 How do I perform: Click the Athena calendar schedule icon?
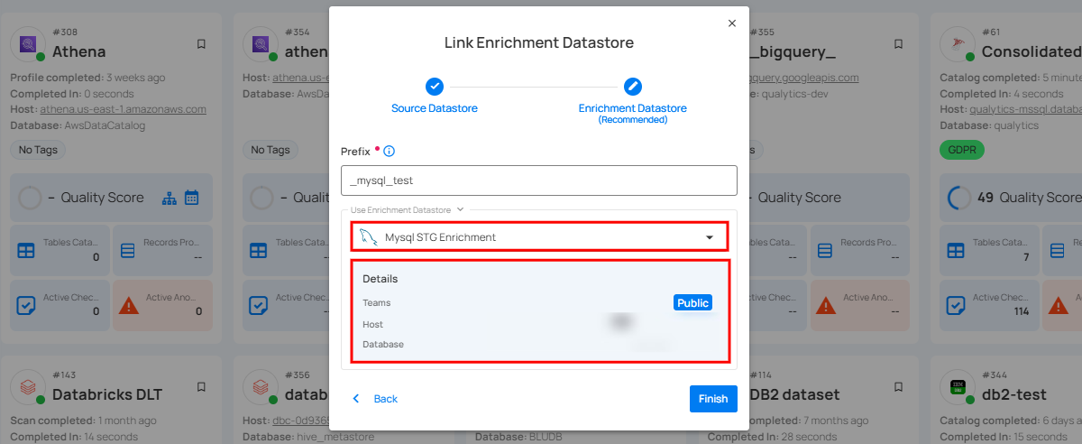click(x=191, y=197)
